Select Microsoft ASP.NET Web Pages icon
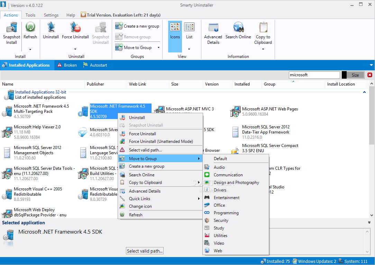375x265 pixels. 235,111
